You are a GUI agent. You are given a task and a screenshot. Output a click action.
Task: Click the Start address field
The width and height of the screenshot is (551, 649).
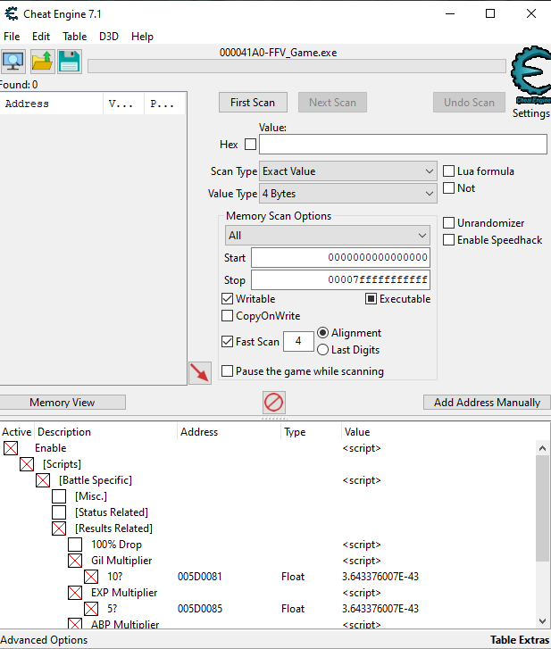click(x=340, y=257)
